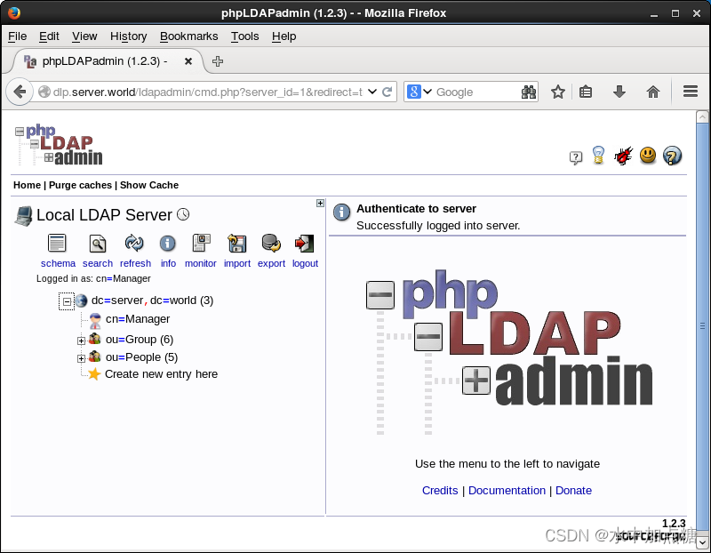Open the File menu
The image size is (711, 553).
(x=17, y=36)
